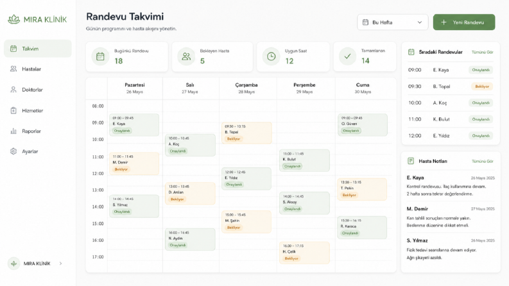This screenshot has width=509, height=286.
Task: Click the Mira Klinik avatar at sidebar bottom
Action: 13,264
